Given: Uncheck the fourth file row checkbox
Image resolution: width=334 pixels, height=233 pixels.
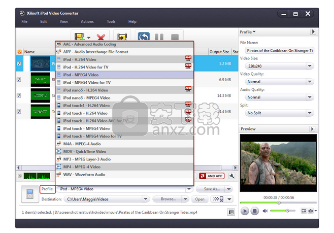Looking at the screenshot, I should click(x=19, y=111).
